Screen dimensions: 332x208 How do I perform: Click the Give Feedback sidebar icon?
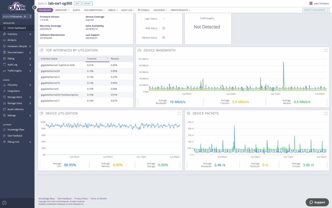pyautogui.click(x=5, y=136)
